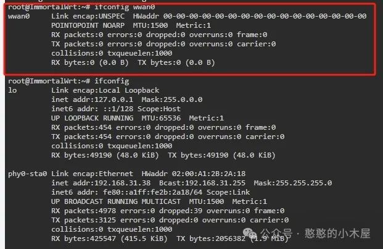Click the 'POINTOPOINT NOARP' flags text
Image resolution: width=383 pixels, height=249 pixels.
coord(88,25)
